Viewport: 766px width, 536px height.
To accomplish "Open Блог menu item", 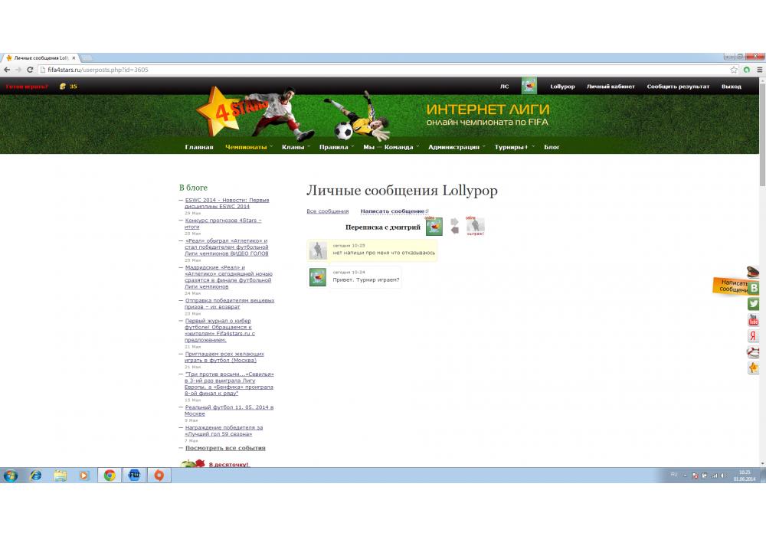I will pyautogui.click(x=552, y=147).
